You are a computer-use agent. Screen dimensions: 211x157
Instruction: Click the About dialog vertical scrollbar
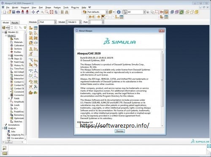(x=162, y=80)
